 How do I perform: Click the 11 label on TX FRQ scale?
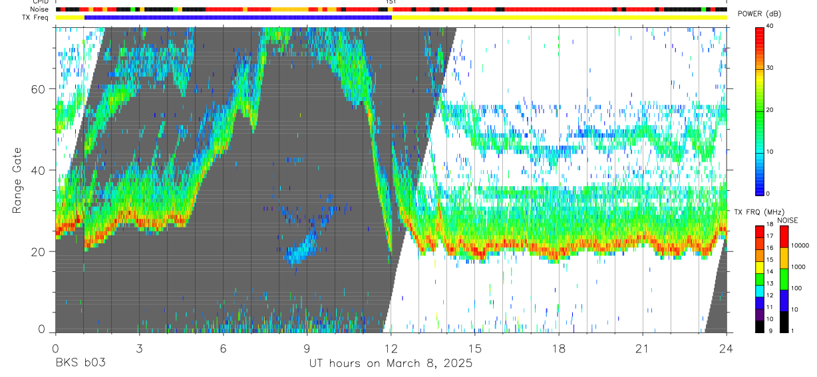click(770, 307)
